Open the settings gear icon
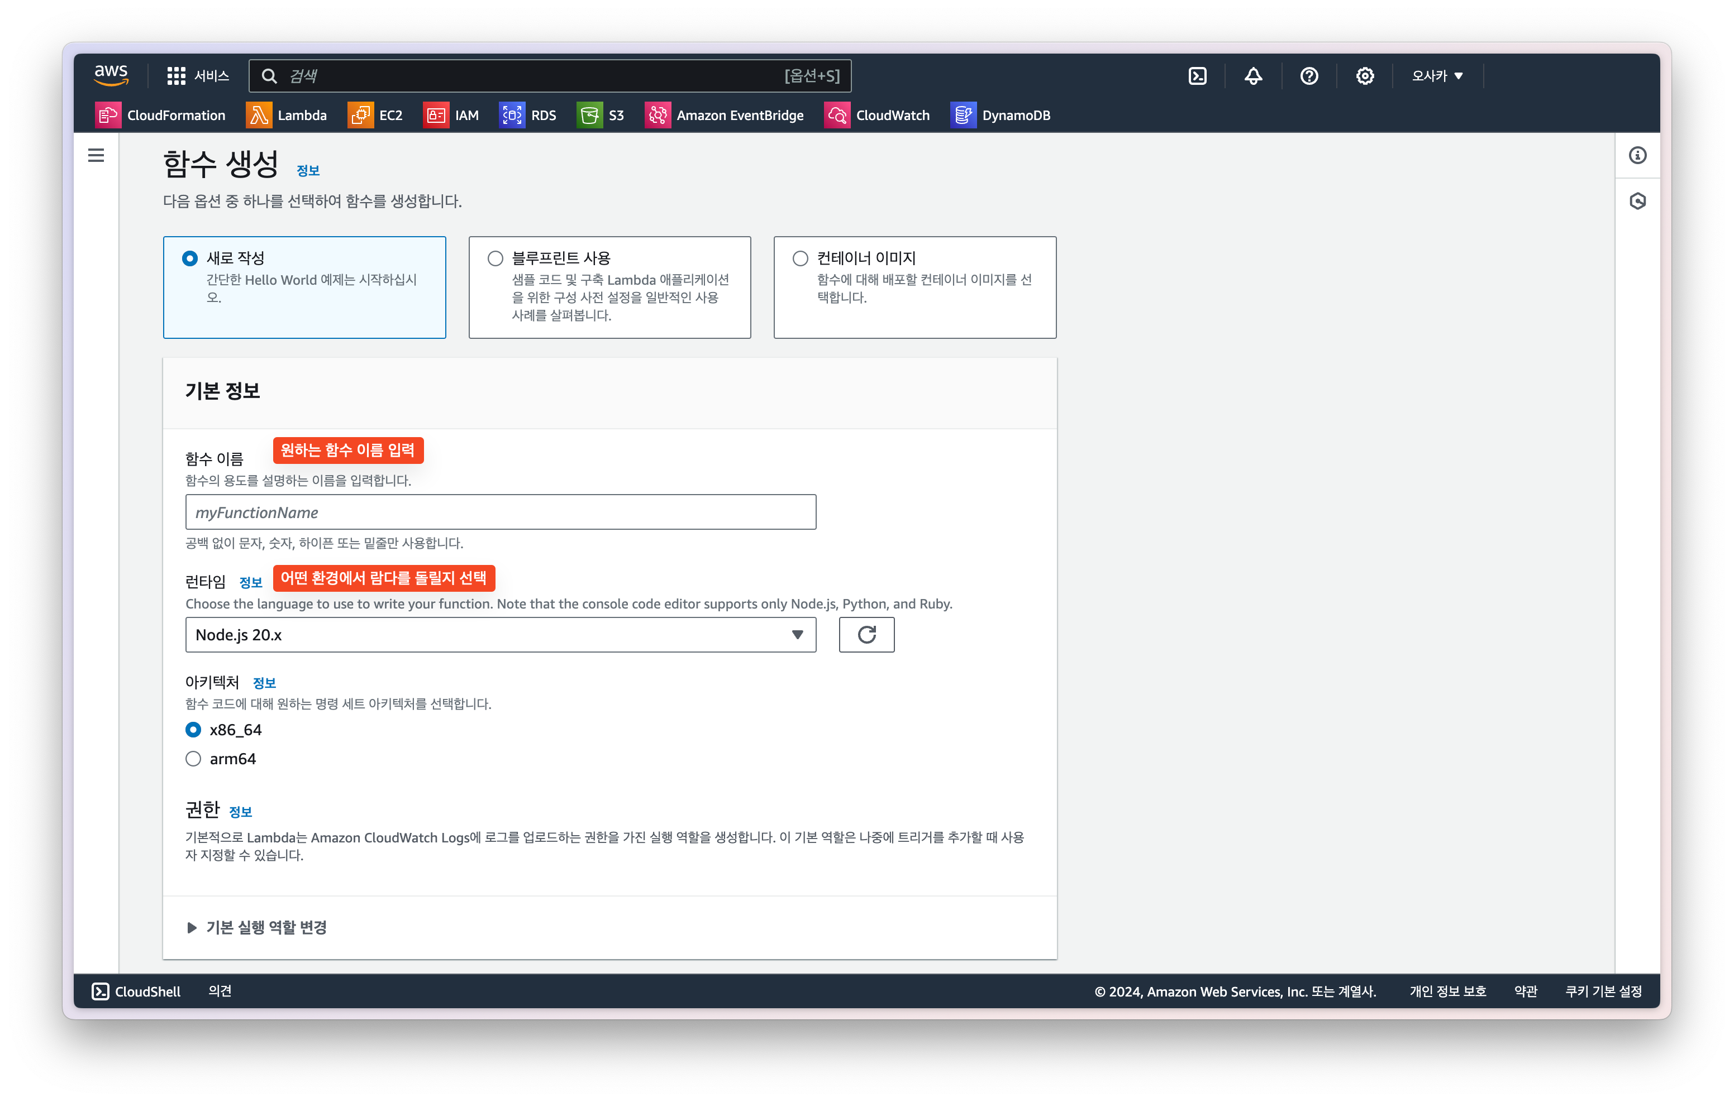This screenshot has width=1734, height=1102. 1365,75
